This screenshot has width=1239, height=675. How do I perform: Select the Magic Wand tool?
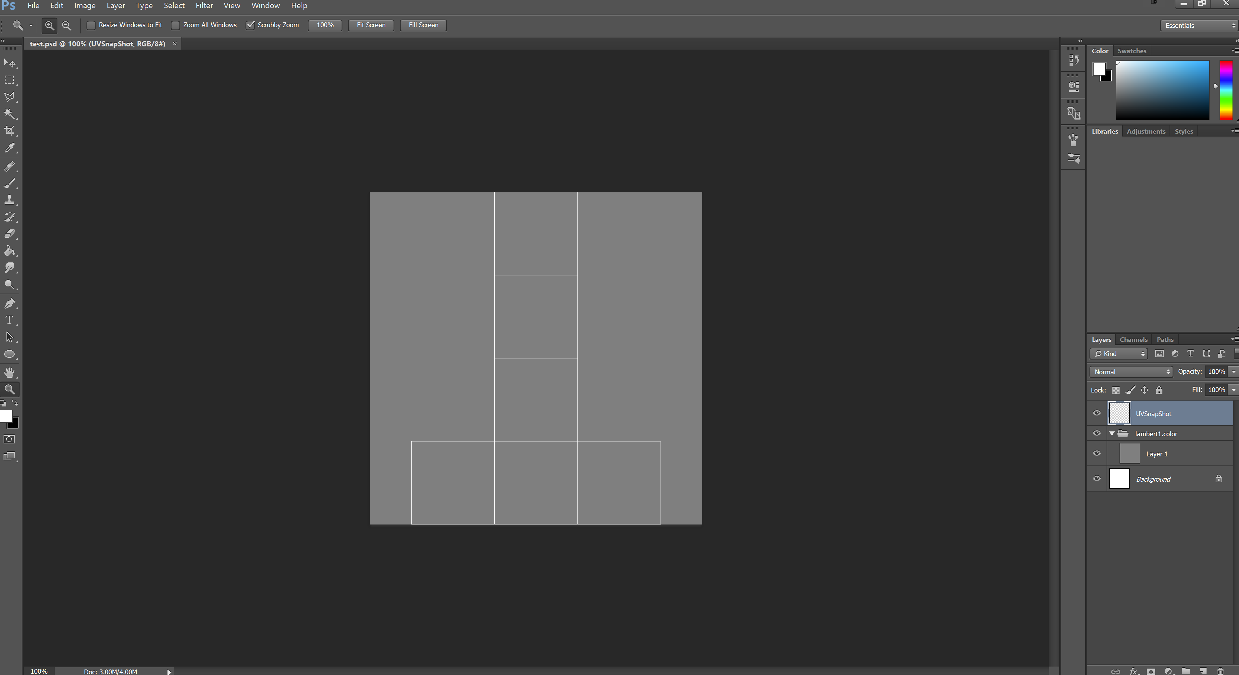[x=9, y=114]
